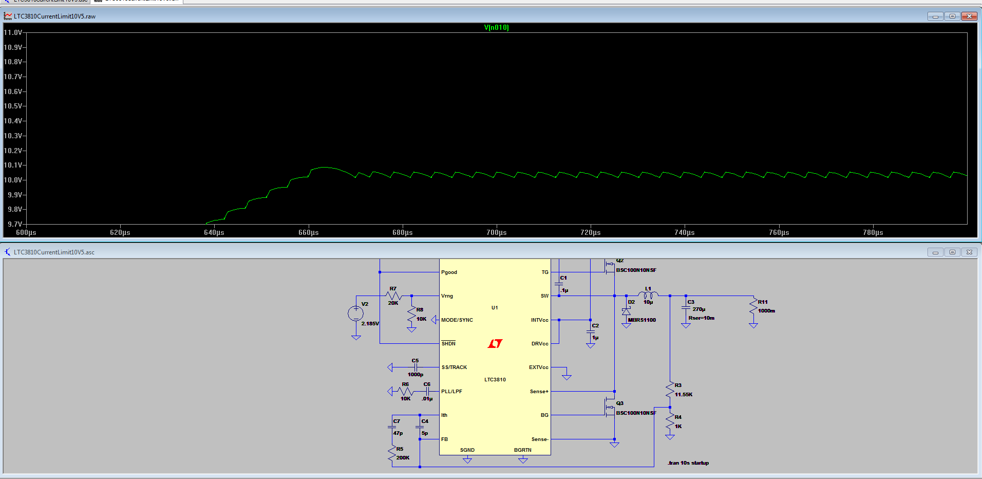982x479 pixels.
Task: Select capacitor C6 .01µ symbol
Action: coord(427,392)
